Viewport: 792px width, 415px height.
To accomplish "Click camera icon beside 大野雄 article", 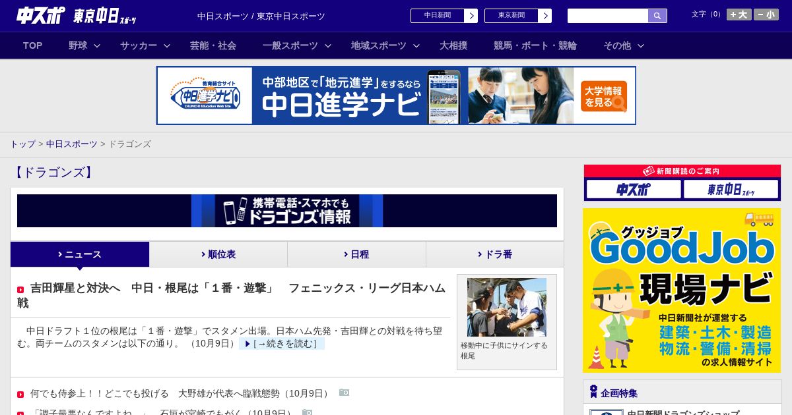I will [344, 393].
